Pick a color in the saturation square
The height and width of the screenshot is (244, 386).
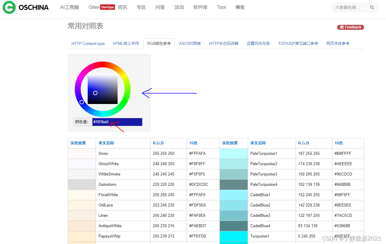pyautogui.click(x=103, y=89)
